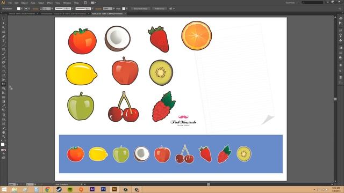Click the Preferences button

point(160,9)
